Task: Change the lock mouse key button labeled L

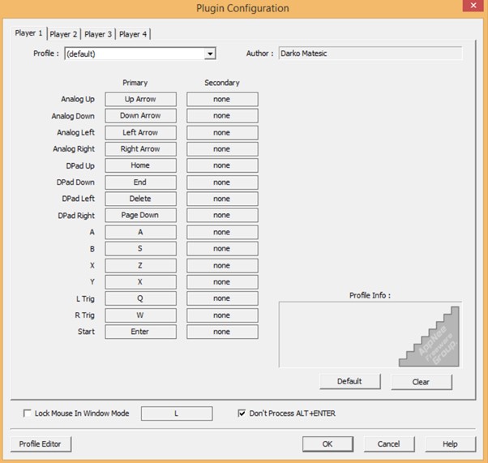Action: [177, 414]
